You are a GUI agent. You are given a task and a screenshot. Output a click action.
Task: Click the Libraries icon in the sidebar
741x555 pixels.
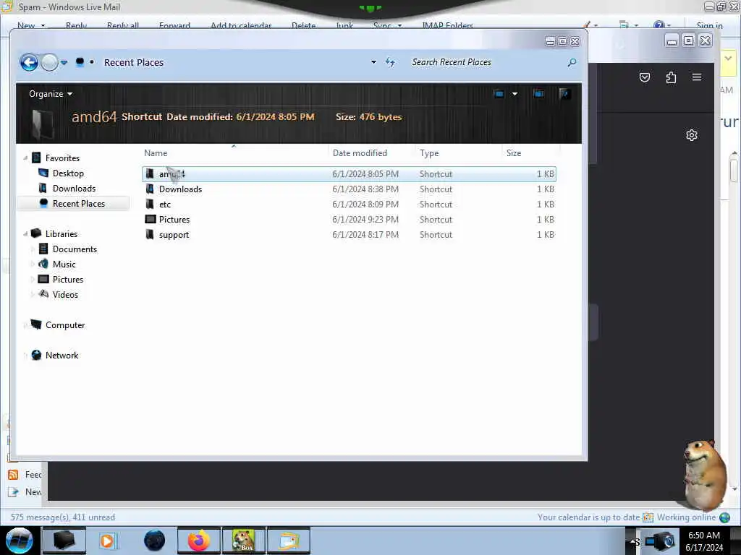click(36, 233)
